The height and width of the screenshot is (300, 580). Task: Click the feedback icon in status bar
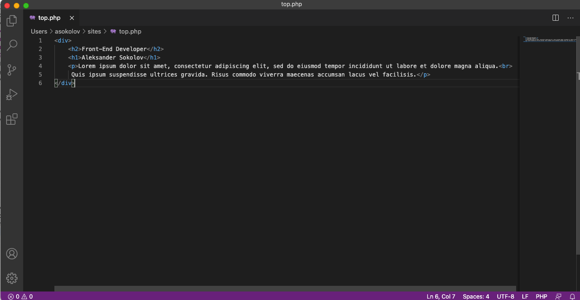point(559,296)
